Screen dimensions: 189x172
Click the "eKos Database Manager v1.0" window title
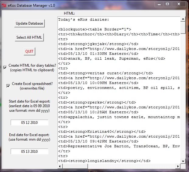[31, 5]
